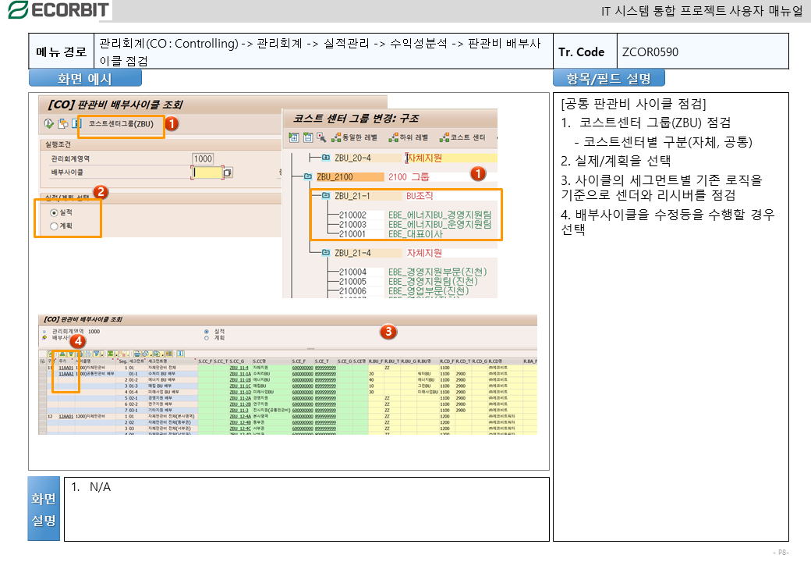Click the 배부사이클 search help icon
Image resolution: width=811 pixels, height=562 pixels.
(x=228, y=173)
